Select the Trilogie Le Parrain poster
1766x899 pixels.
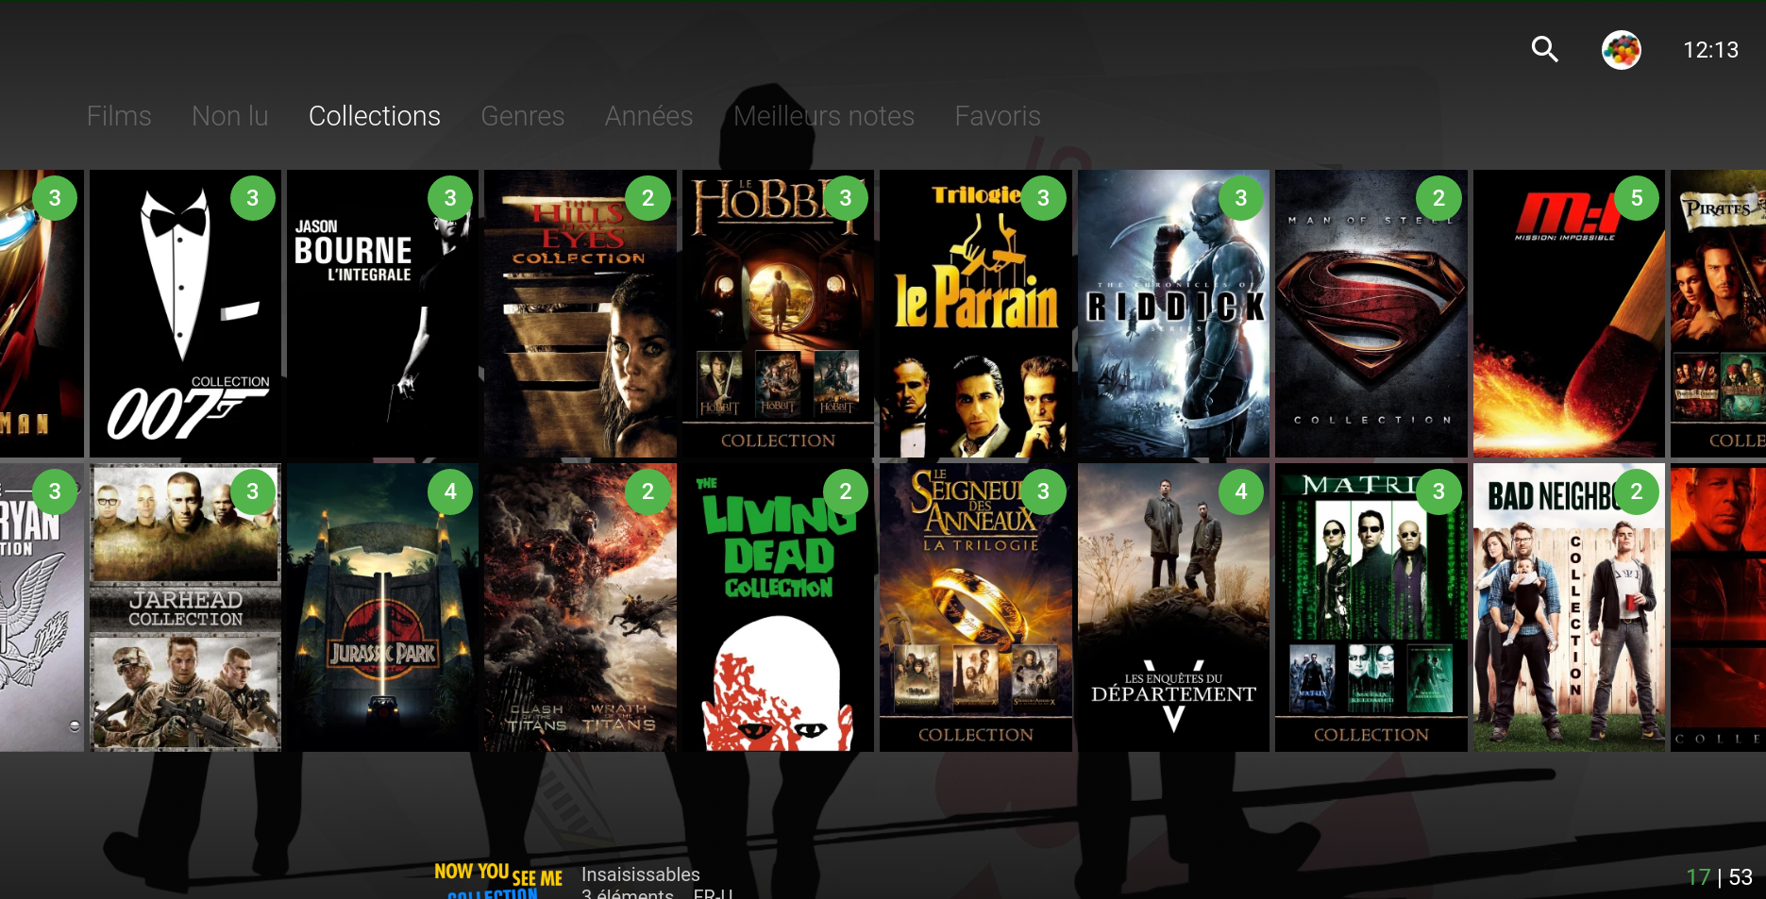coord(976,314)
